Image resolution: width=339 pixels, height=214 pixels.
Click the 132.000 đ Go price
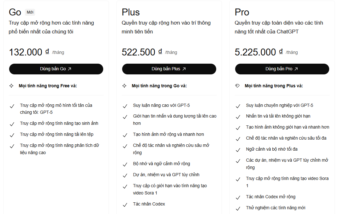coord(29,52)
